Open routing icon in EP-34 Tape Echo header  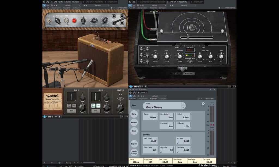point(134,2)
